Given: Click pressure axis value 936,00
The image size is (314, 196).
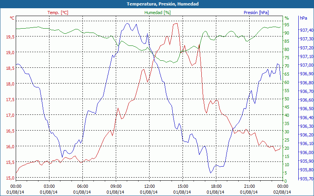Looking at the screenshot, I should pyautogui.click(x=307, y=152).
